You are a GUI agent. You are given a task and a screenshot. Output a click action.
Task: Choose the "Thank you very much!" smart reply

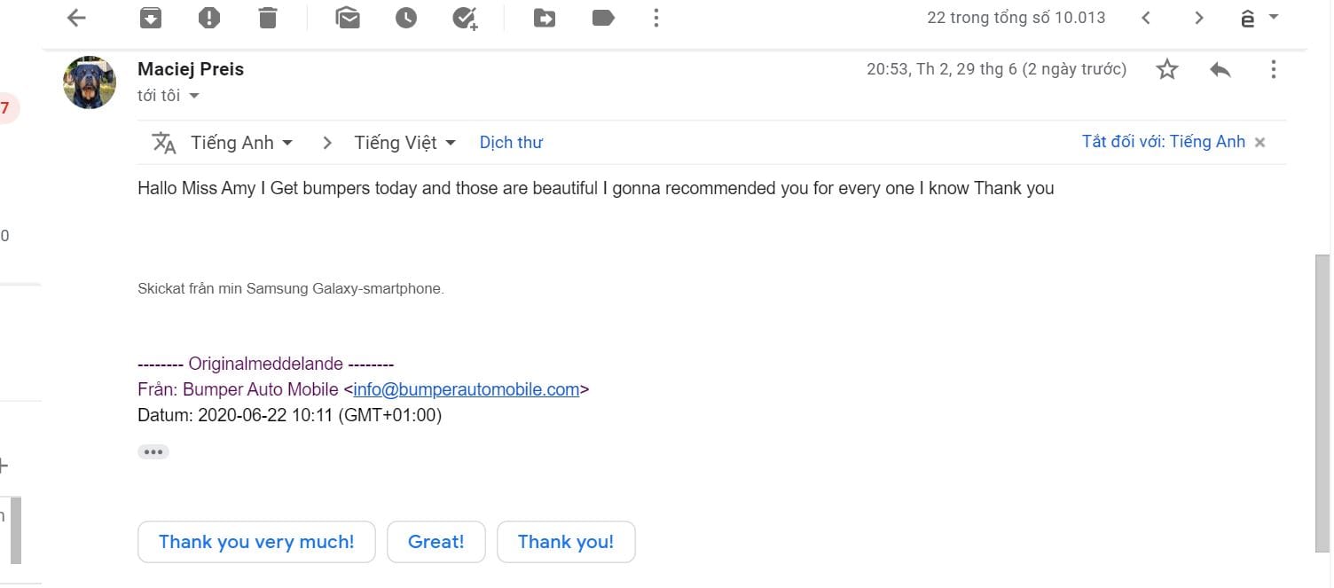click(256, 542)
